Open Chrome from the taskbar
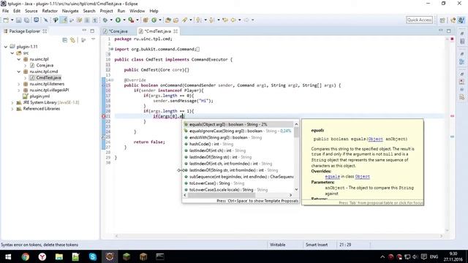468x263 pixels. [x=26, y=256]
